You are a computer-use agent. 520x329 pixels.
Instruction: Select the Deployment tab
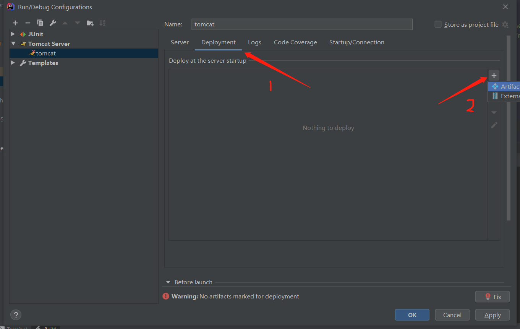pos(219,42)
